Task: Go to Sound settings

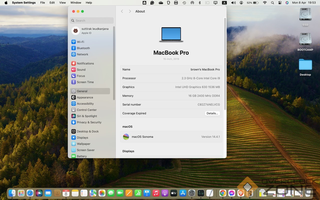Action: [x=81, y=70]
